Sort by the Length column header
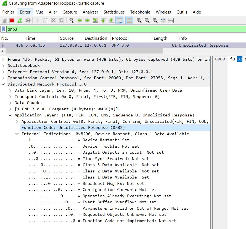The width and height of the screenshot is (246, 229). tap(165, 38)
